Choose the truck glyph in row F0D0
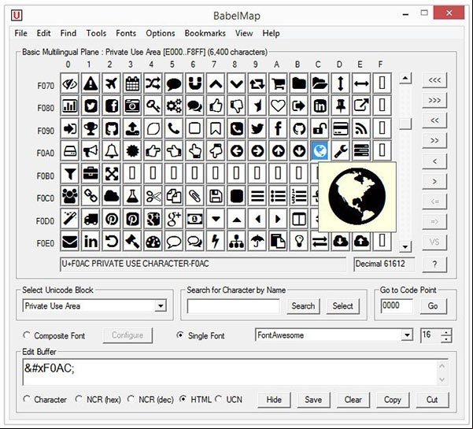473x429 pixels. point(91,219)
